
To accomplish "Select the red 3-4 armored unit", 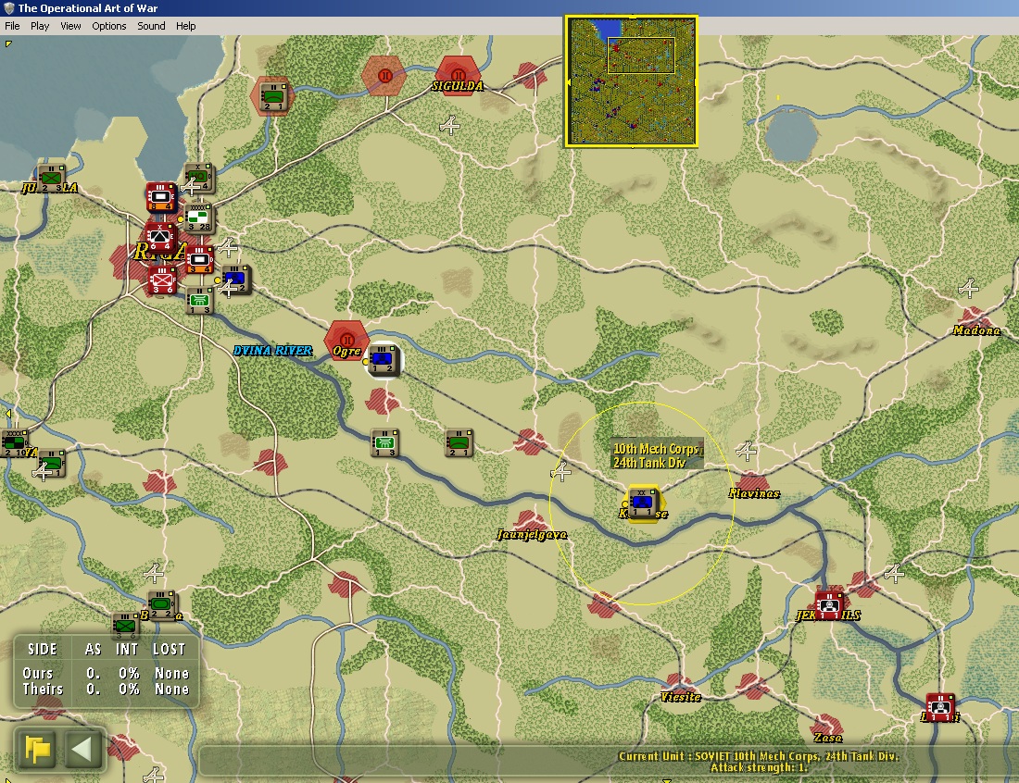I will click(x=199, y=260).
